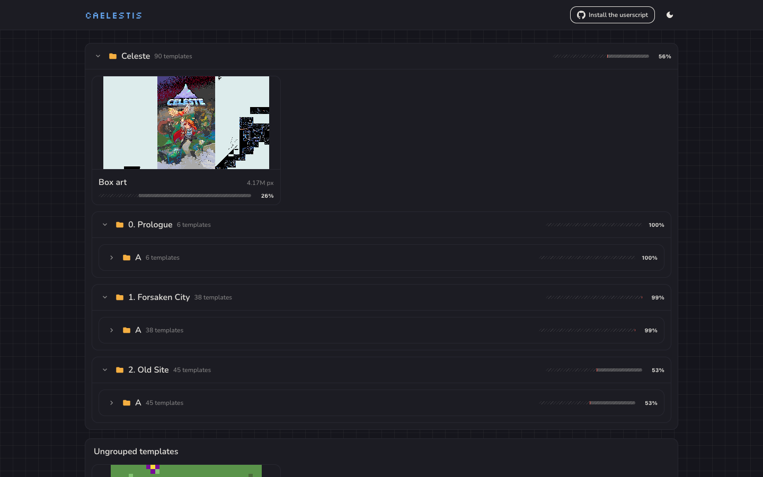Collapse the 1. Forsaken City chevron
763x477 pixels.
(105, 297)
